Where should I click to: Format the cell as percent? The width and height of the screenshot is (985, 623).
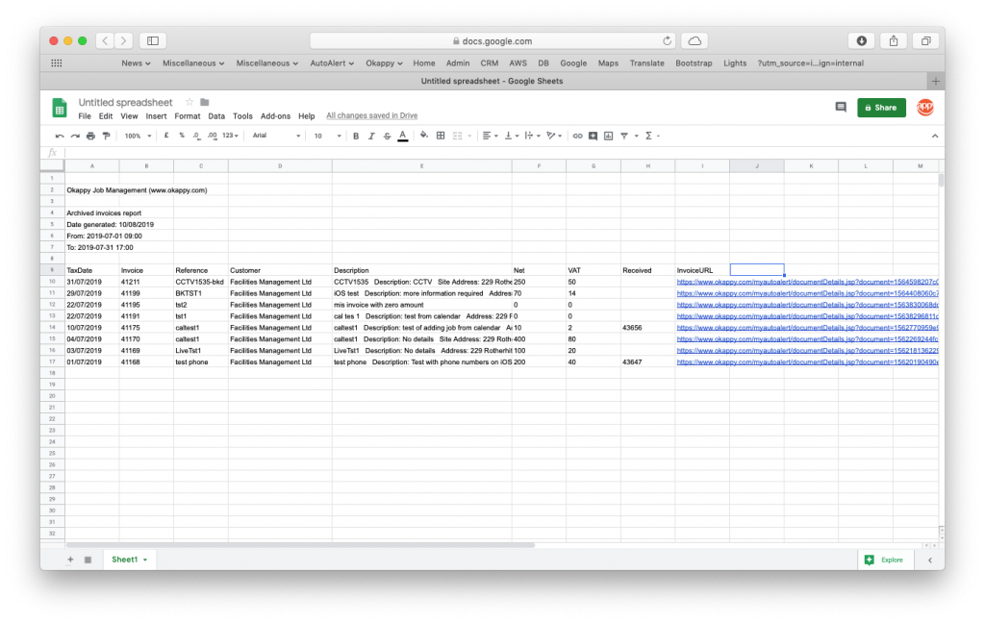[182, 136]
